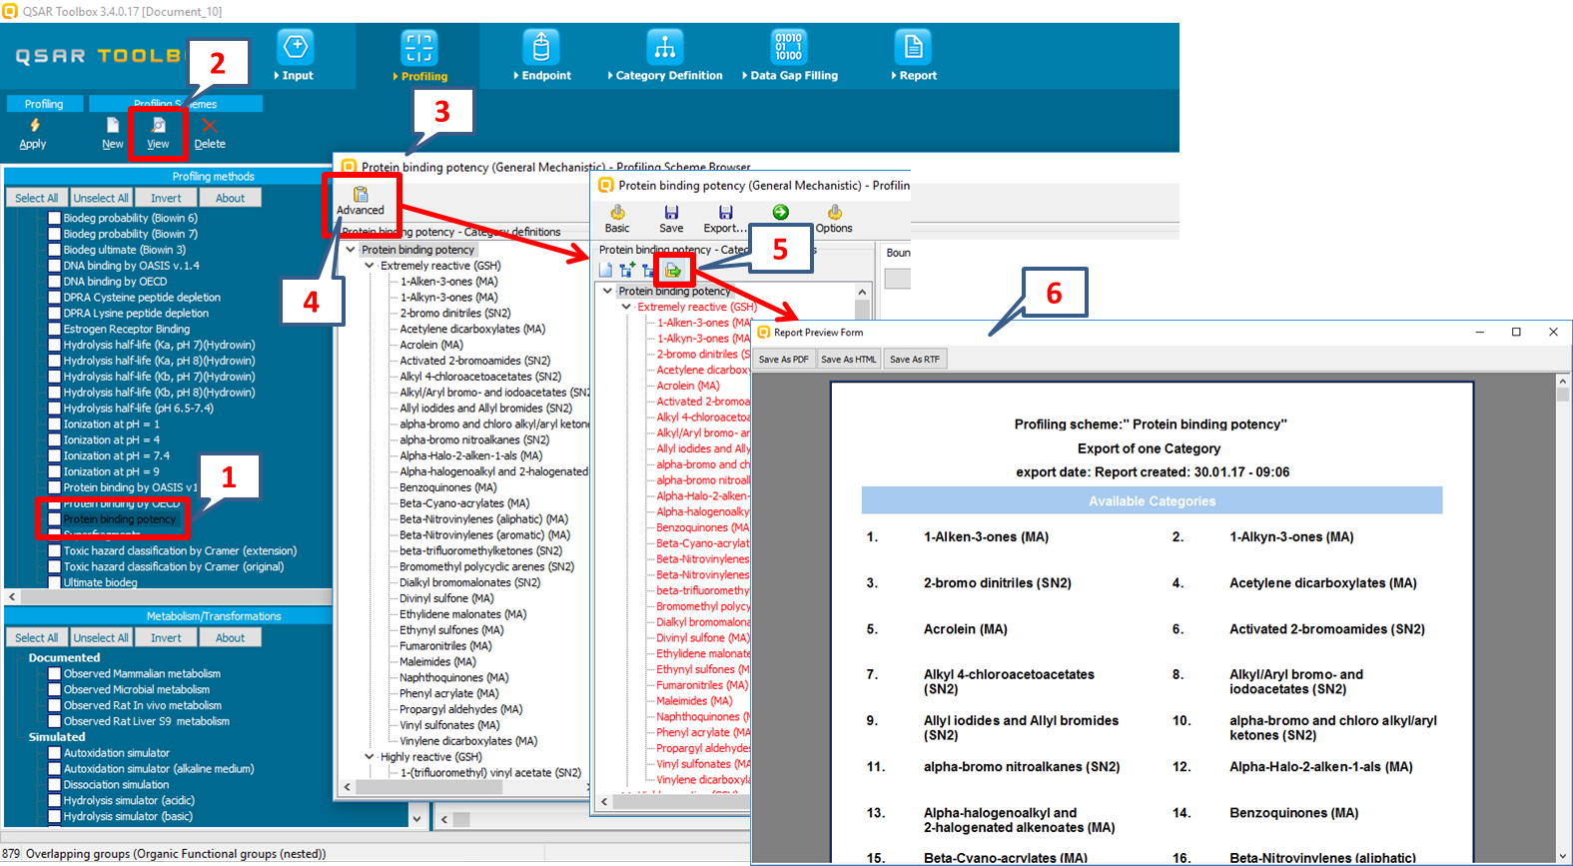Select Maleimides (MA) in Scheme Browser tree
Screen dimensions: 1573x866
tap(437, 661)
